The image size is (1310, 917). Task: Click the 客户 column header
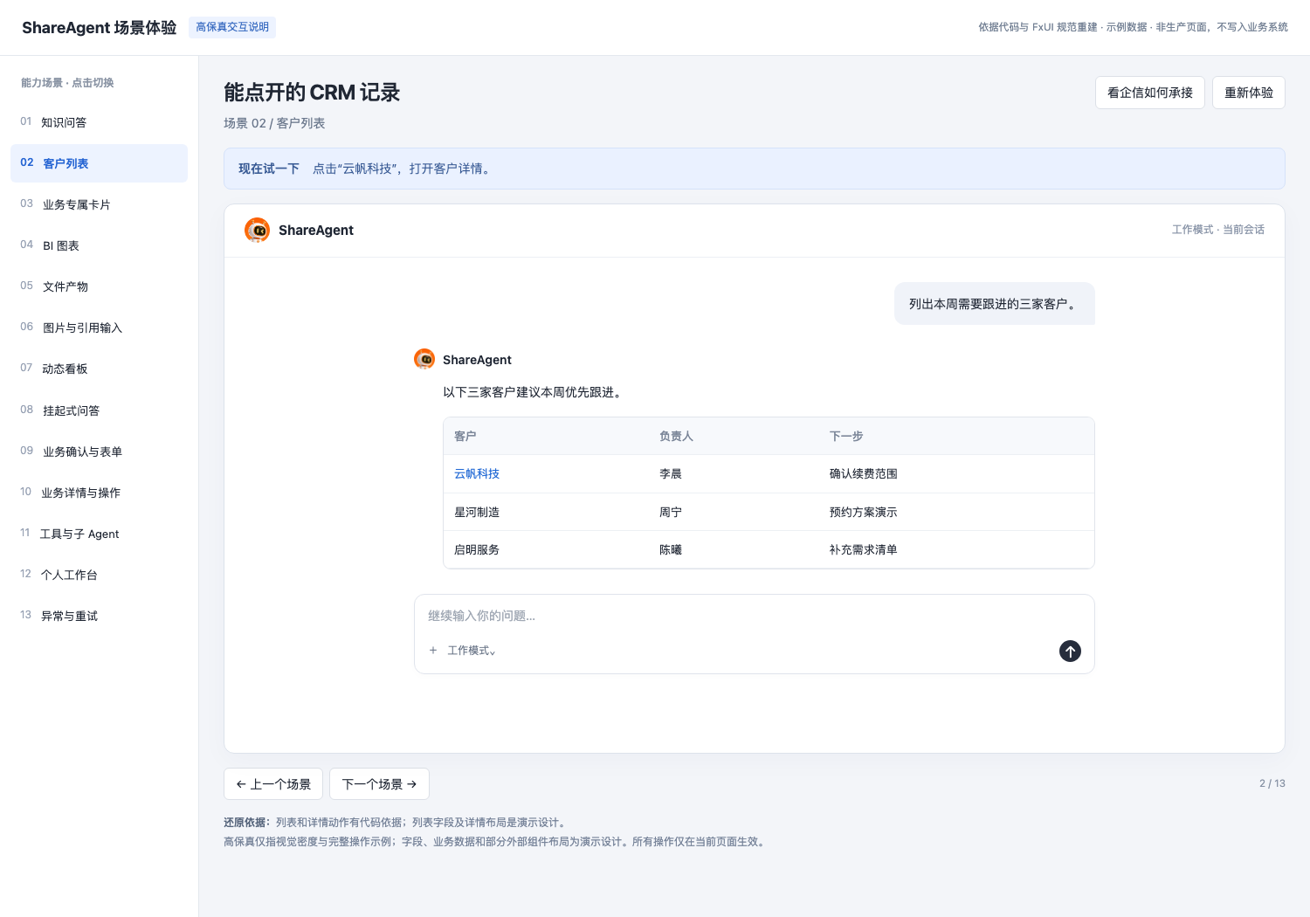pyautogui.click(x=465, y=436)
